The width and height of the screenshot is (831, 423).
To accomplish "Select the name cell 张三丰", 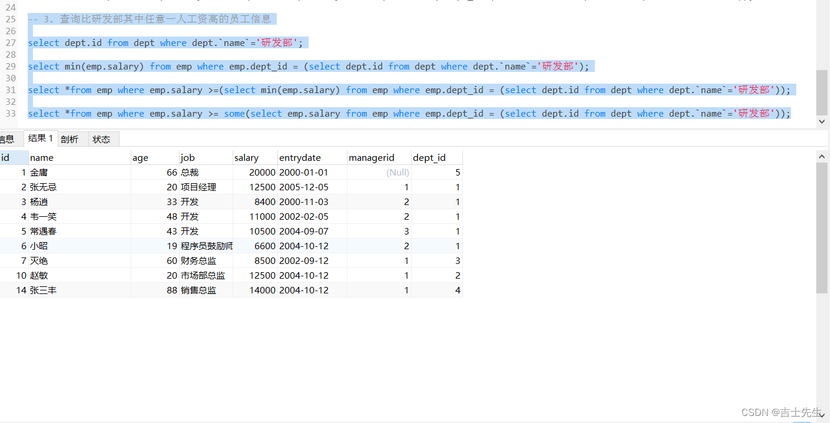I will pyautogui.click(x=80, y=290).
